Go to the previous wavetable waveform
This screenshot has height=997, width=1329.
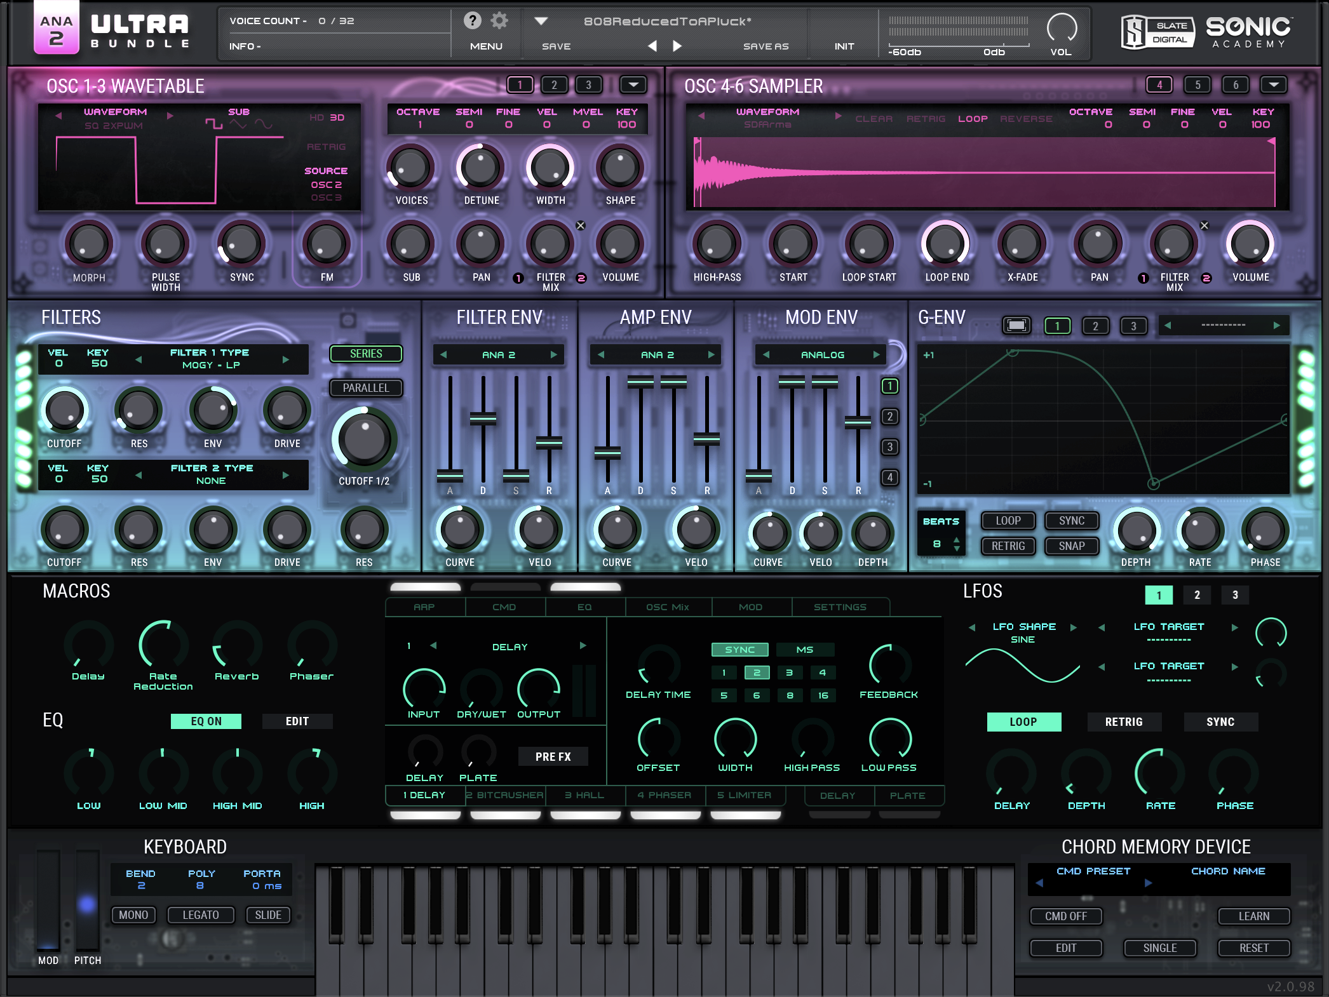point(58,116)
